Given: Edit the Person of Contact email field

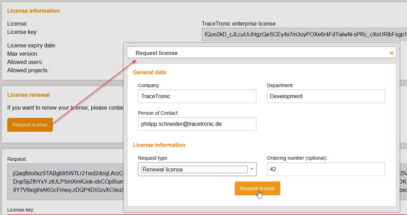Looking at the screenshot, I should (x=197, y=124).
